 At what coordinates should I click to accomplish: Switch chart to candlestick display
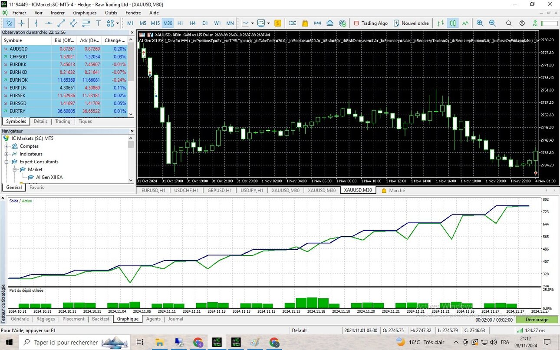tap(453, 23)
